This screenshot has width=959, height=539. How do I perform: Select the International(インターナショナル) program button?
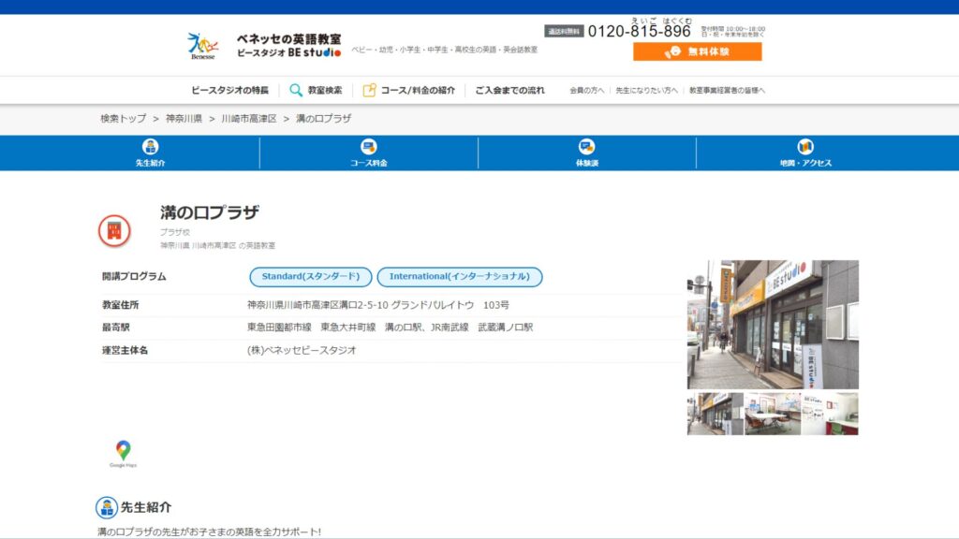[459, 277]
